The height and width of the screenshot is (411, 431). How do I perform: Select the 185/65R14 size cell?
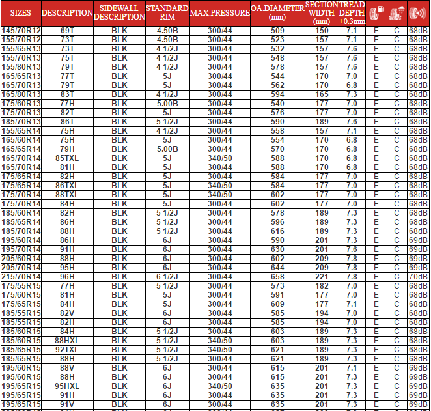click(21, 222)
